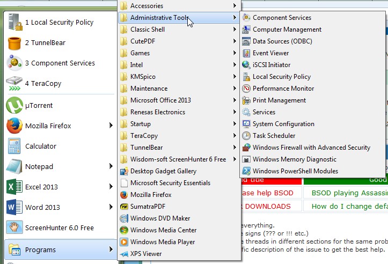
Task: Open Windows Firewall with Advanced Security
Action: click(x=312, y=148)
